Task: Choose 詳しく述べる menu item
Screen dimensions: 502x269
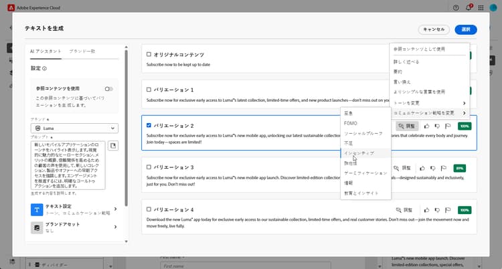Action: pyautogui.click(x=429, y=62)
